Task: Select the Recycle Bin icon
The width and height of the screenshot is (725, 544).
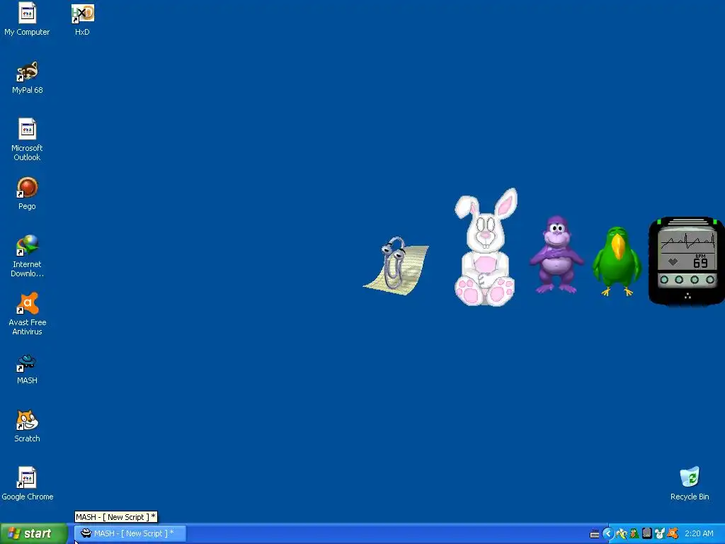Action: pyautogui.click(x=690, y=484)
